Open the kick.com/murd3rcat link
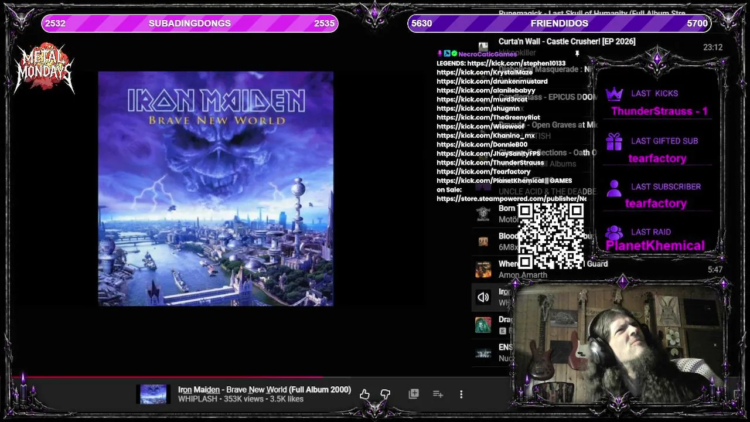 click(482, 100)
